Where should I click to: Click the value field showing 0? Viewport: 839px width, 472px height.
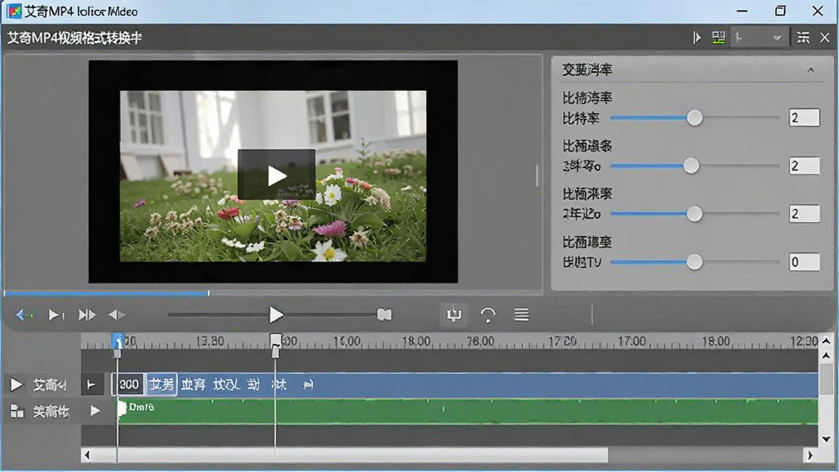point(804,261)
